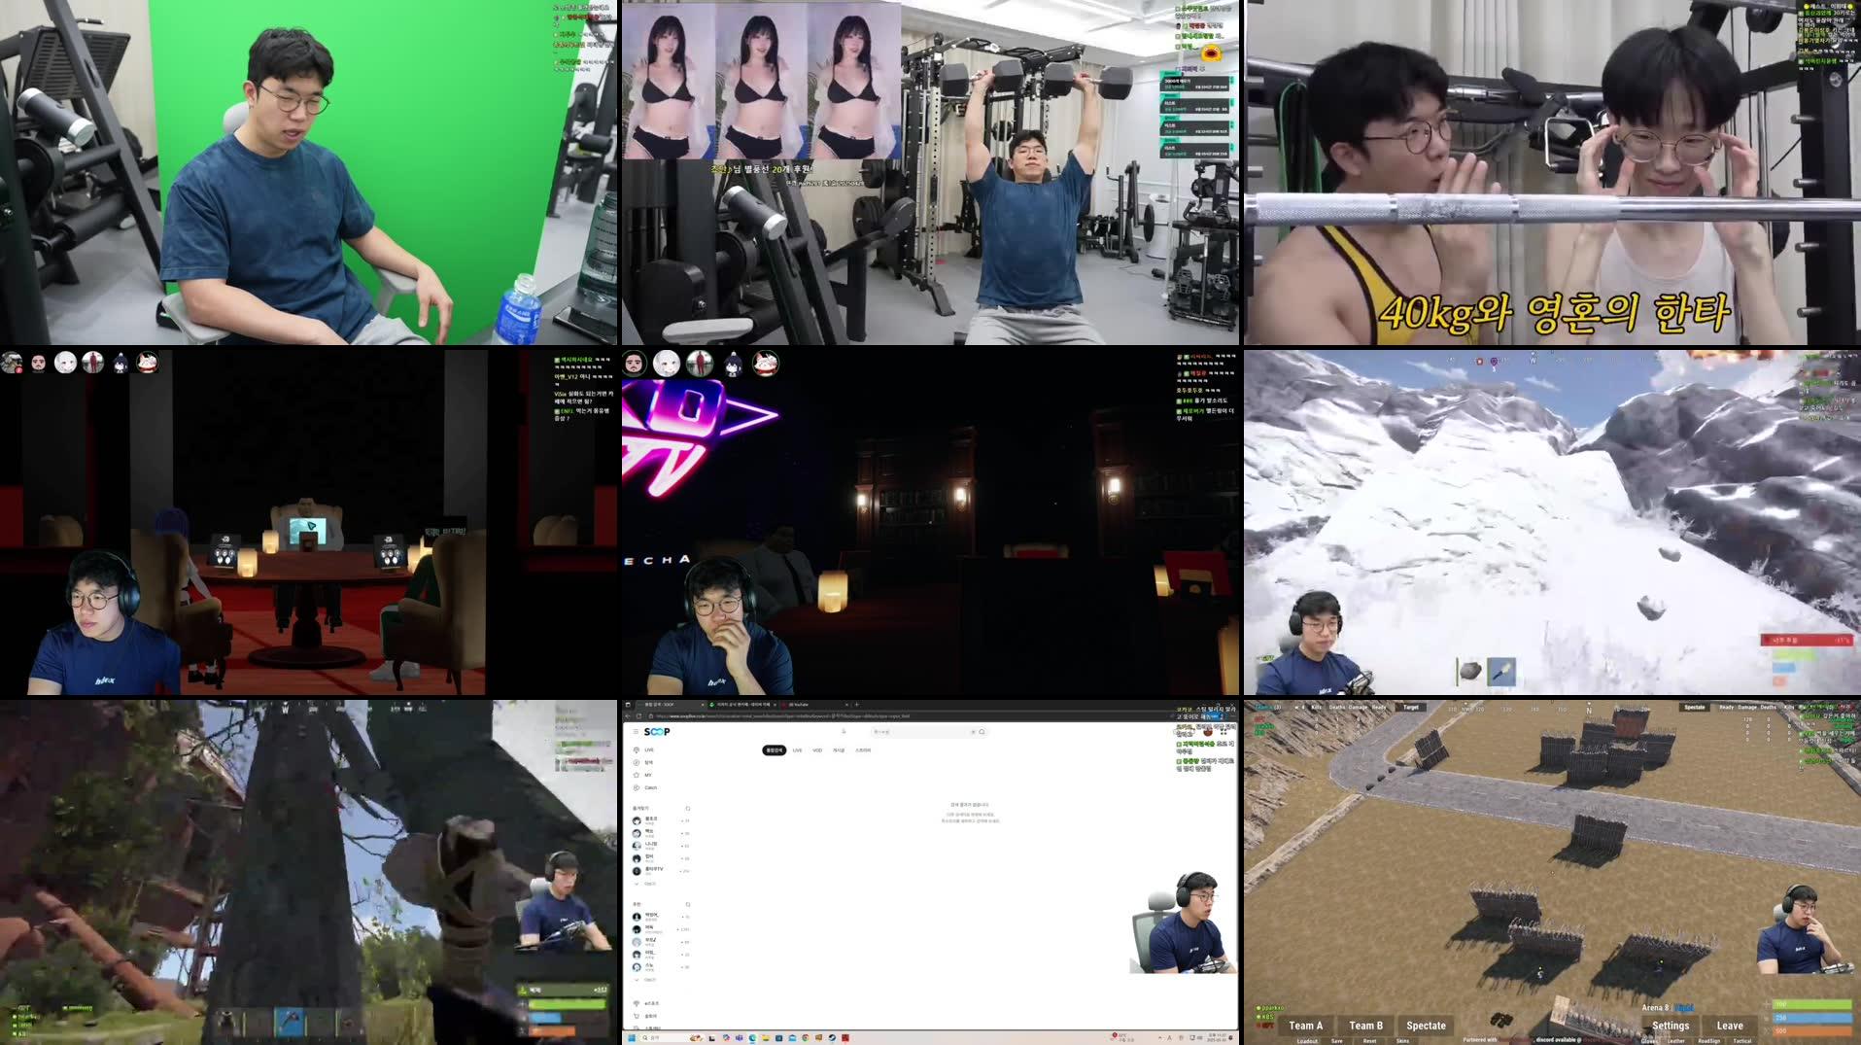Select the torch item beside the rock

pos(1501,671)
